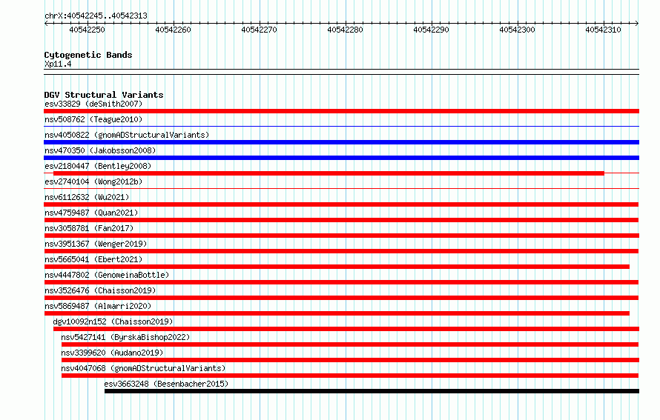Click the Cytogenetic Bands track title
660x420 pixels.
(88, 55)
